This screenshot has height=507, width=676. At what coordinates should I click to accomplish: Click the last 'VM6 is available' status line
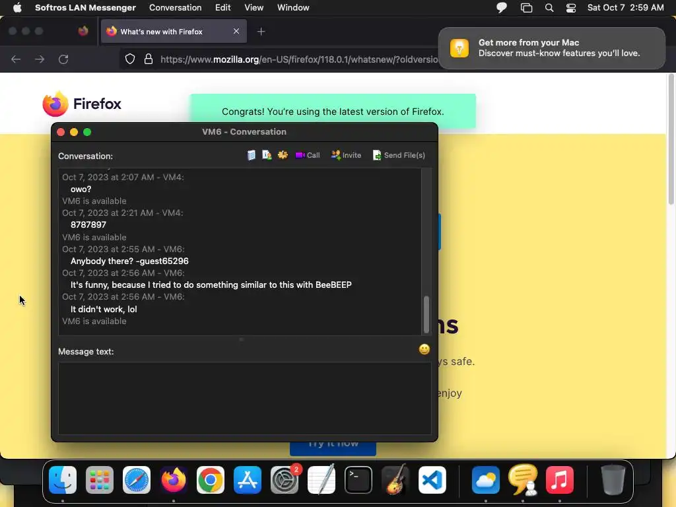click(x=94, y=321)
